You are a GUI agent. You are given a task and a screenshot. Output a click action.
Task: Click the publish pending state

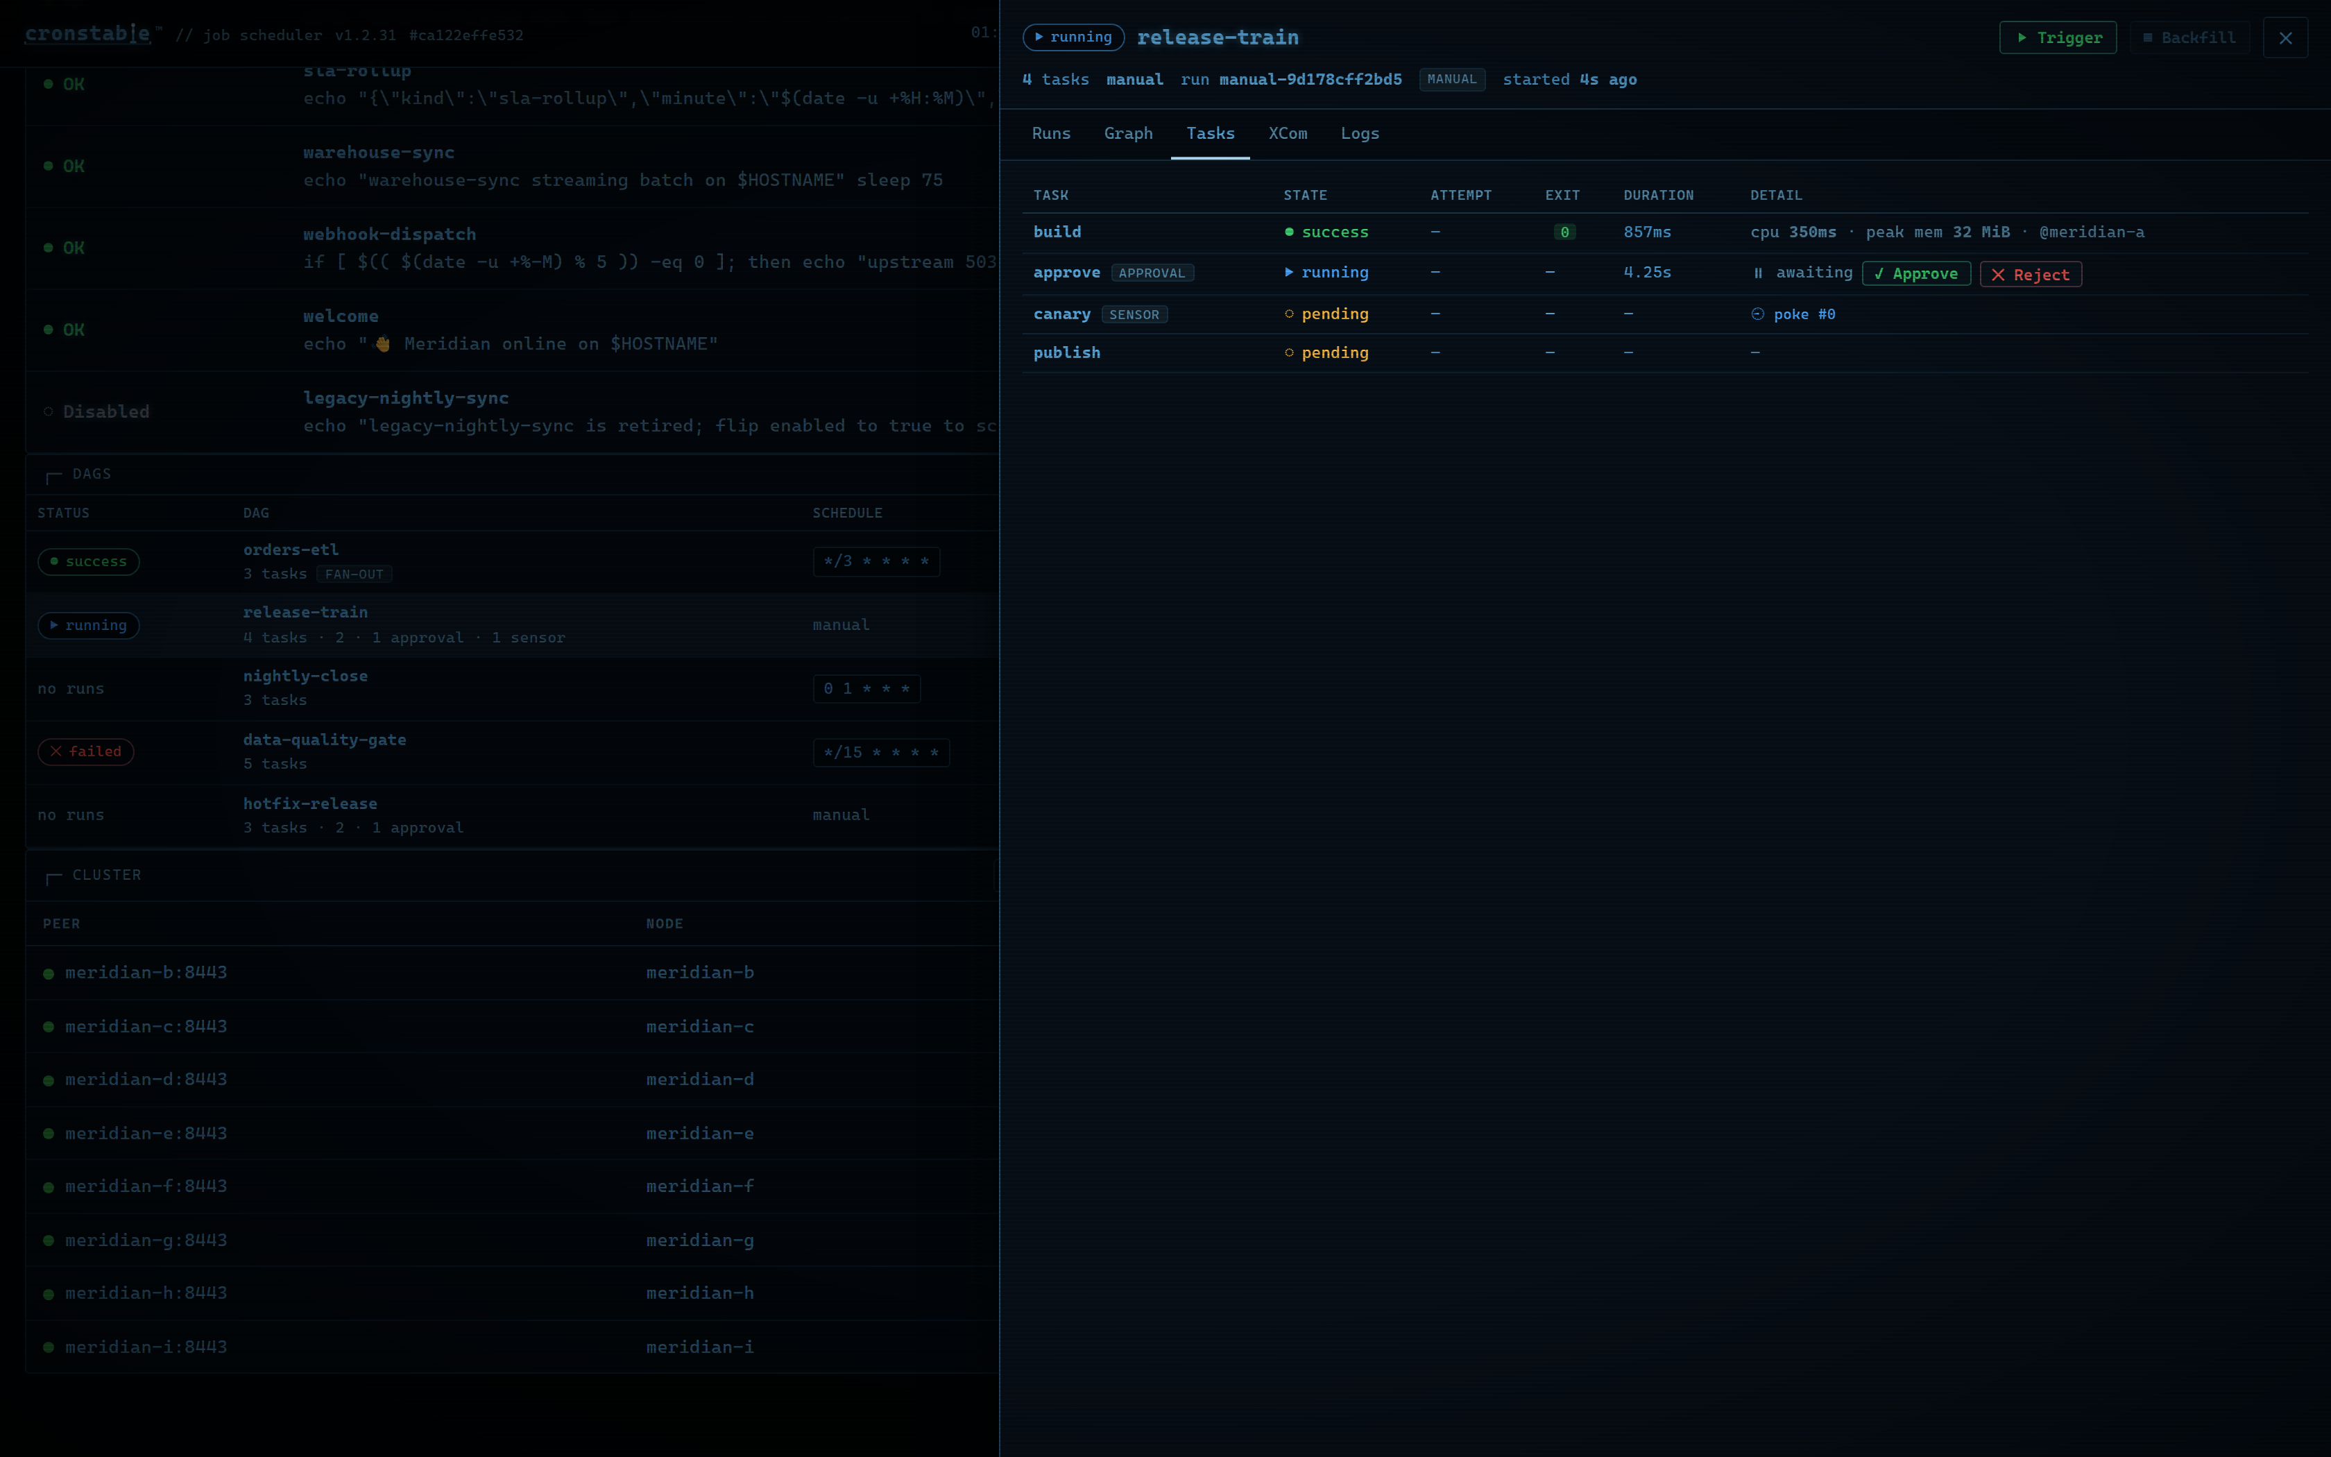1326,352
